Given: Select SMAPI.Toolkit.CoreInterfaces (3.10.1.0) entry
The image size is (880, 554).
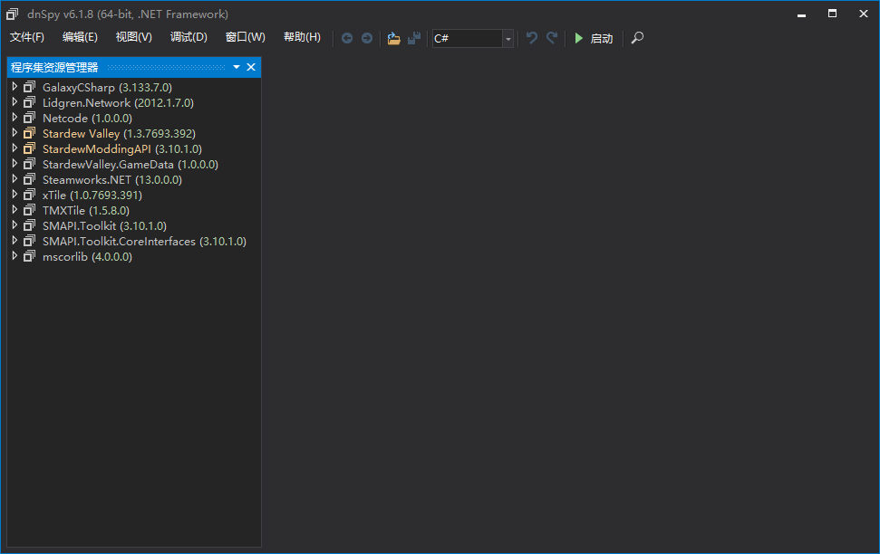Looking at the screenshot, I should tap(144, 242).
